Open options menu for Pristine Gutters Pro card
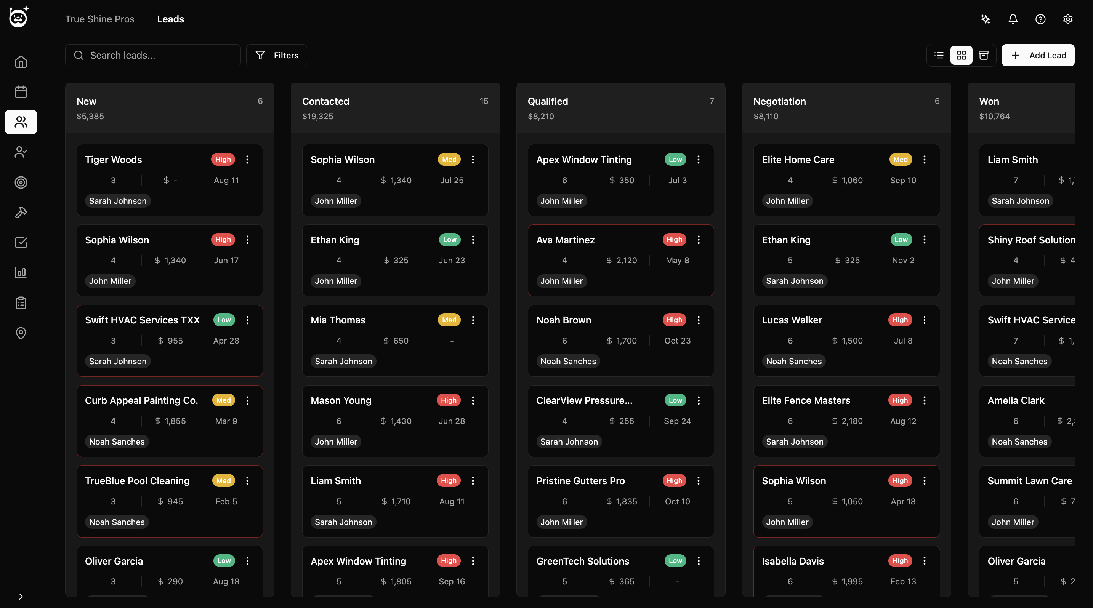This screenshot has height=608, width=1093. (699, 481)
